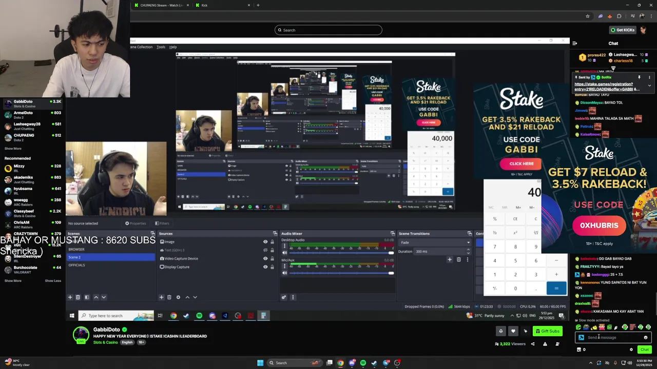Open the chat shop icon
The width and height of the screenshot is (657, 369).
tap(579, 350)
